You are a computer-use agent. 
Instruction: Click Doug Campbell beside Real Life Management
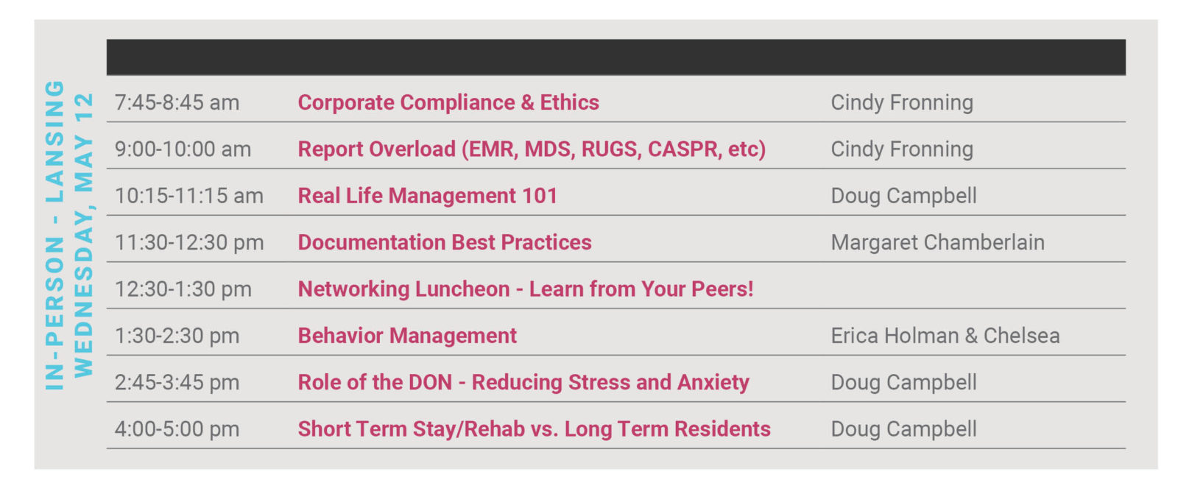pyautogui.click(x=903, y=196)
